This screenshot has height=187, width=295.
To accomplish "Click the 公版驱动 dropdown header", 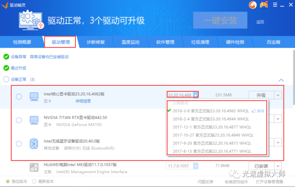I will pos(181,103).
